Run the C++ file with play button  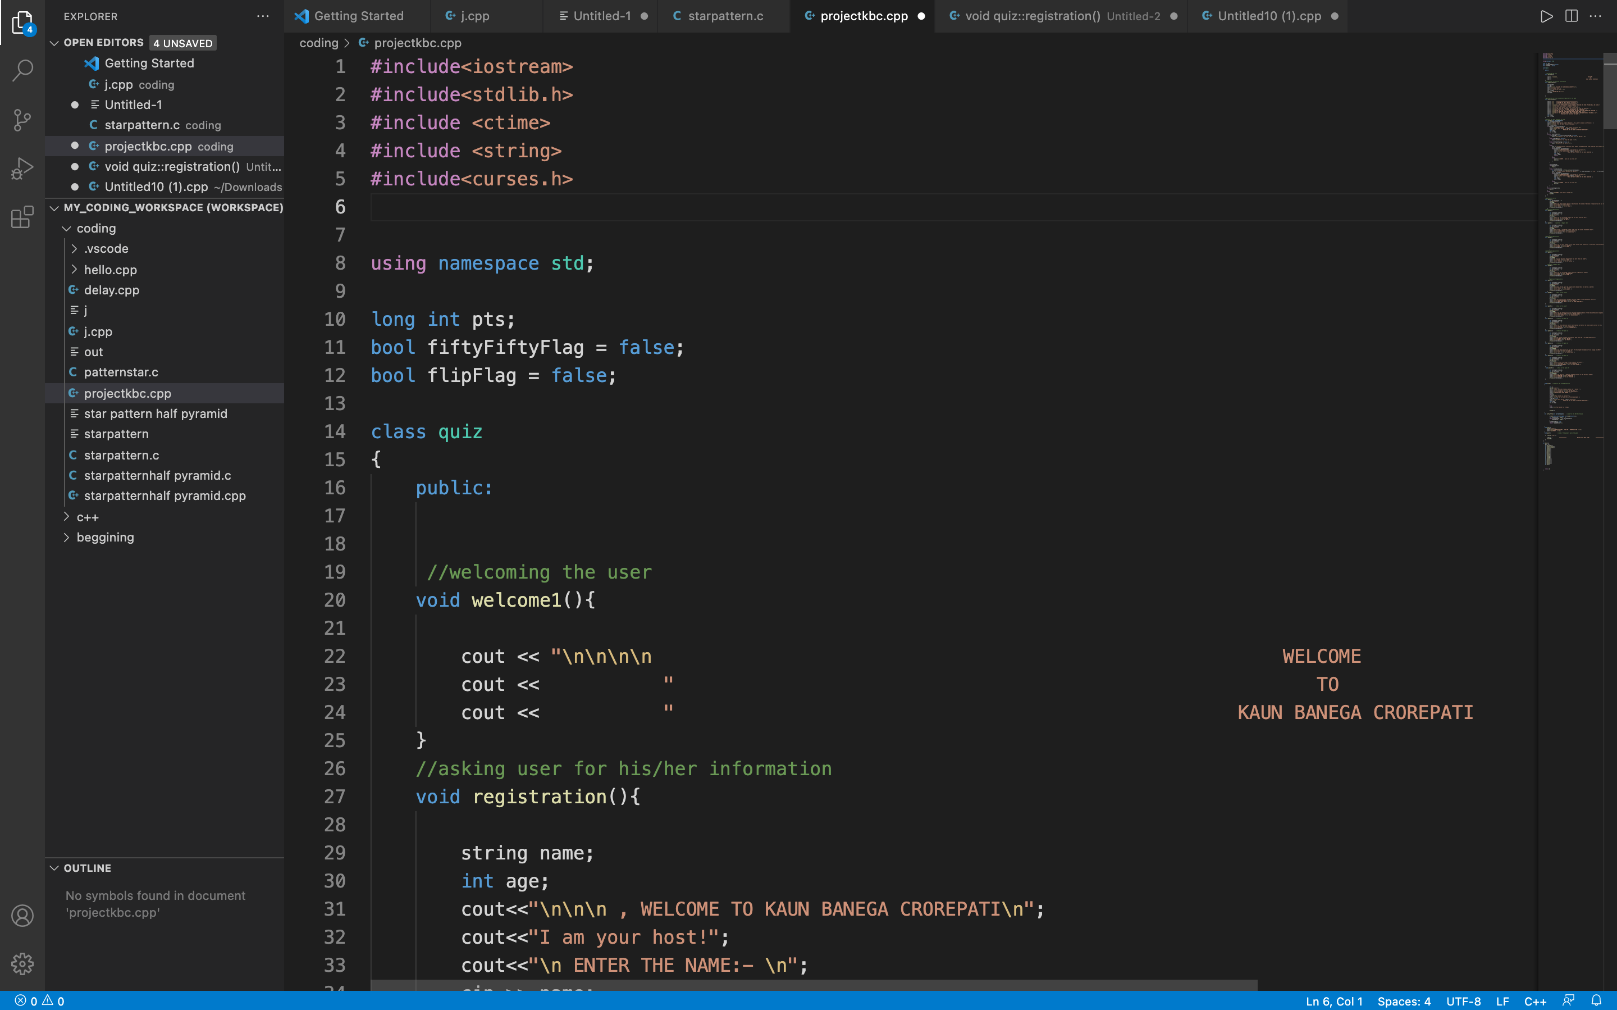(1546, 16)
